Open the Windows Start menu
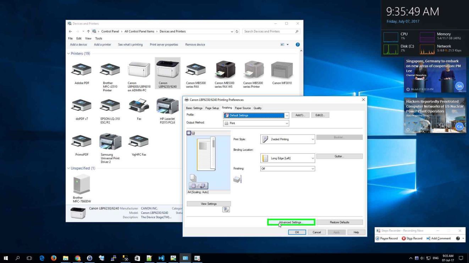Screen dimensions: 469x263 [6, 258]
